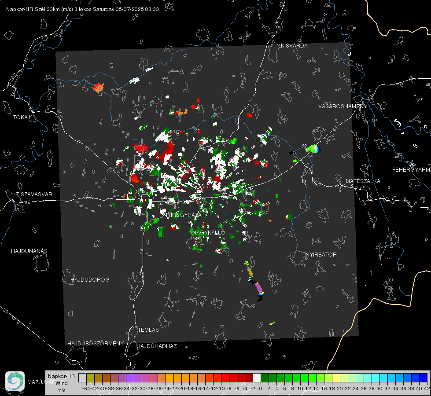
Task: Click the NYÍREGYHÁZA city label
Action: (183, 215)
